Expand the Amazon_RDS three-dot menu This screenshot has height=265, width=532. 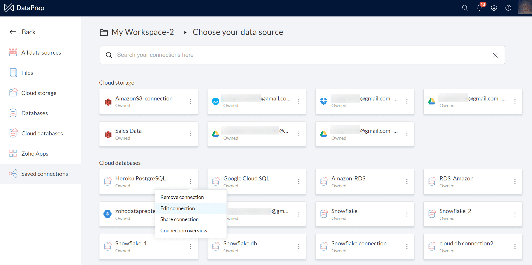coord(407,182)
